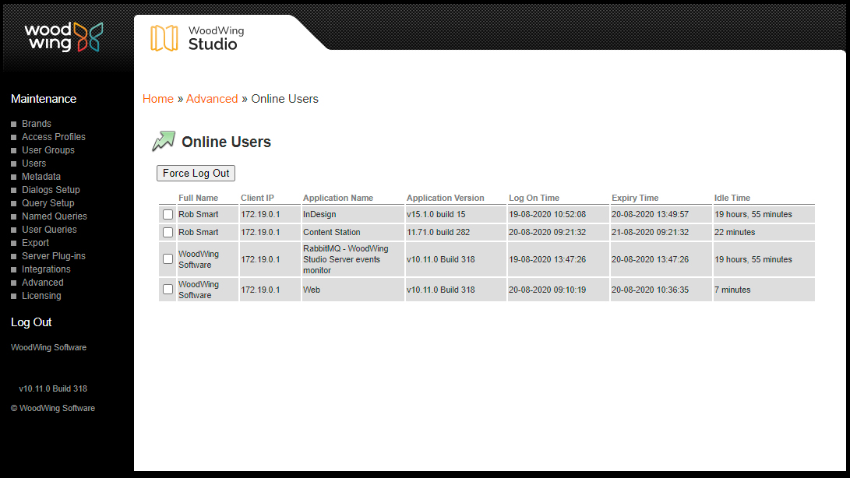
Task: Click the WoodWing Studio book icon
Action: [x=164, y=38]
